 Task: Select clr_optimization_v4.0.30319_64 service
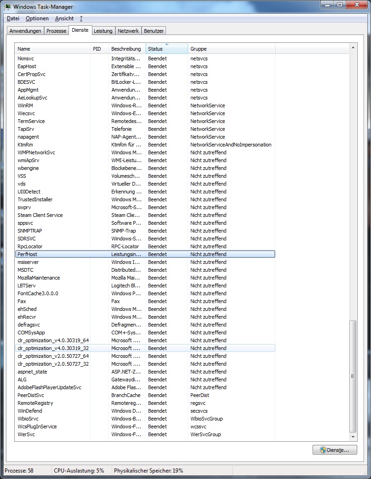[x=145, y=340]
